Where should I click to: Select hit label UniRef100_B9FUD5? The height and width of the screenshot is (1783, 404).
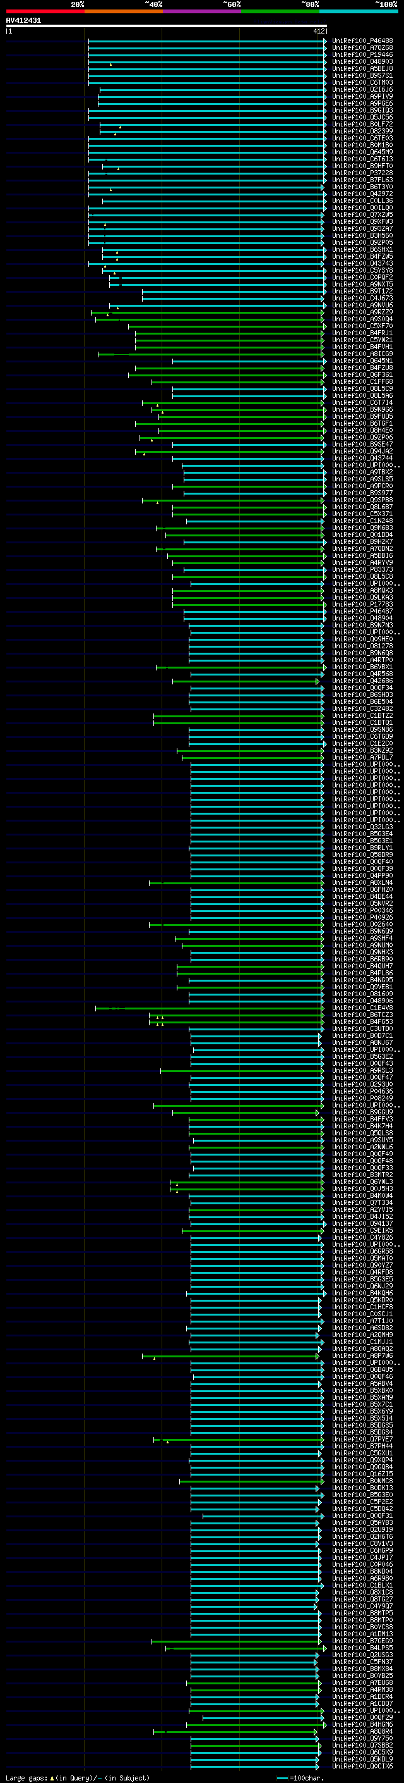click(362, 417)
